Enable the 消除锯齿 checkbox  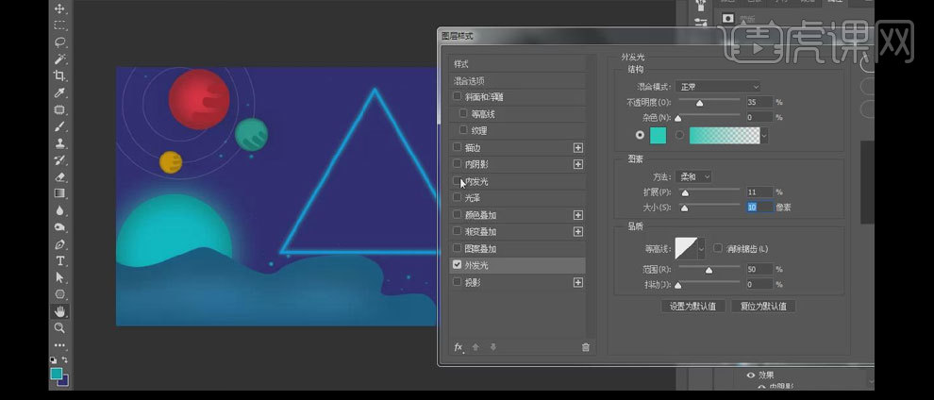(718, 248)
